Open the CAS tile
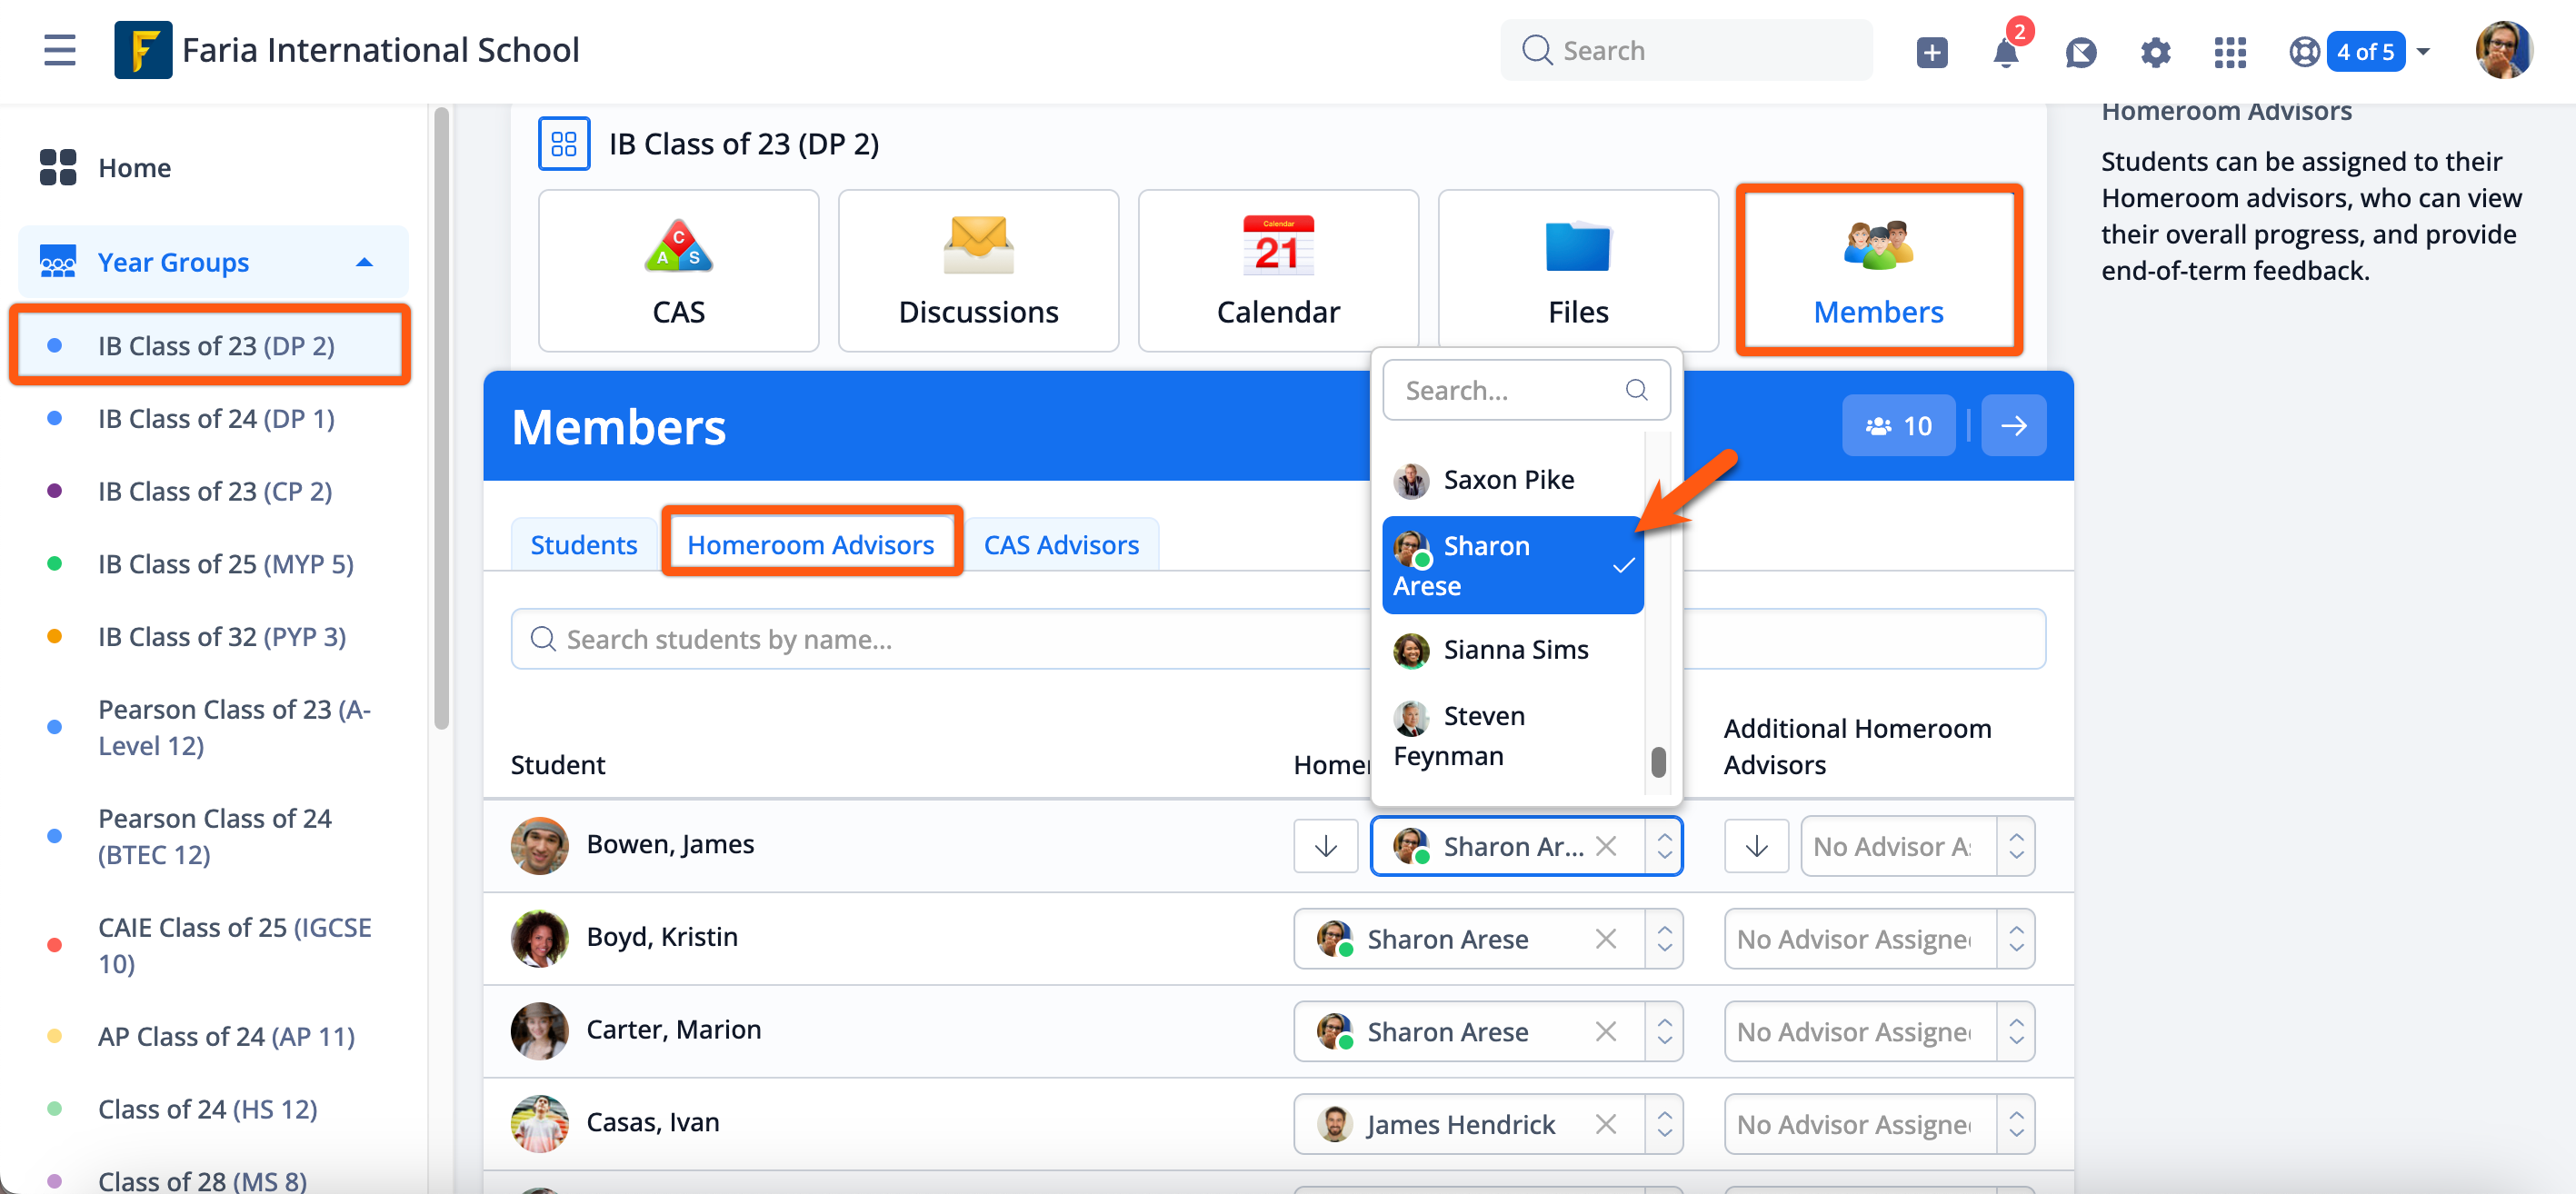The height and width of the screenshot is (1194, 2576). click(678, 270)
